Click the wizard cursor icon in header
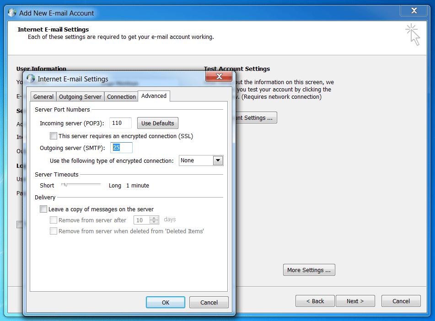This screenshot has width=435, height=321. 413,35
